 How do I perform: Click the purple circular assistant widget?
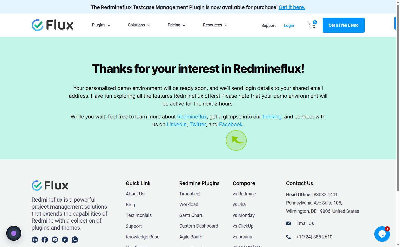(x=14, y=233)
